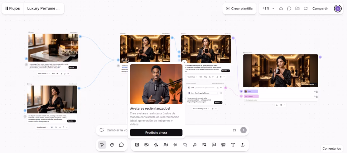This screenshot has height=153, width=347.
Task: Add a music note node
Action: pos(195,145)
